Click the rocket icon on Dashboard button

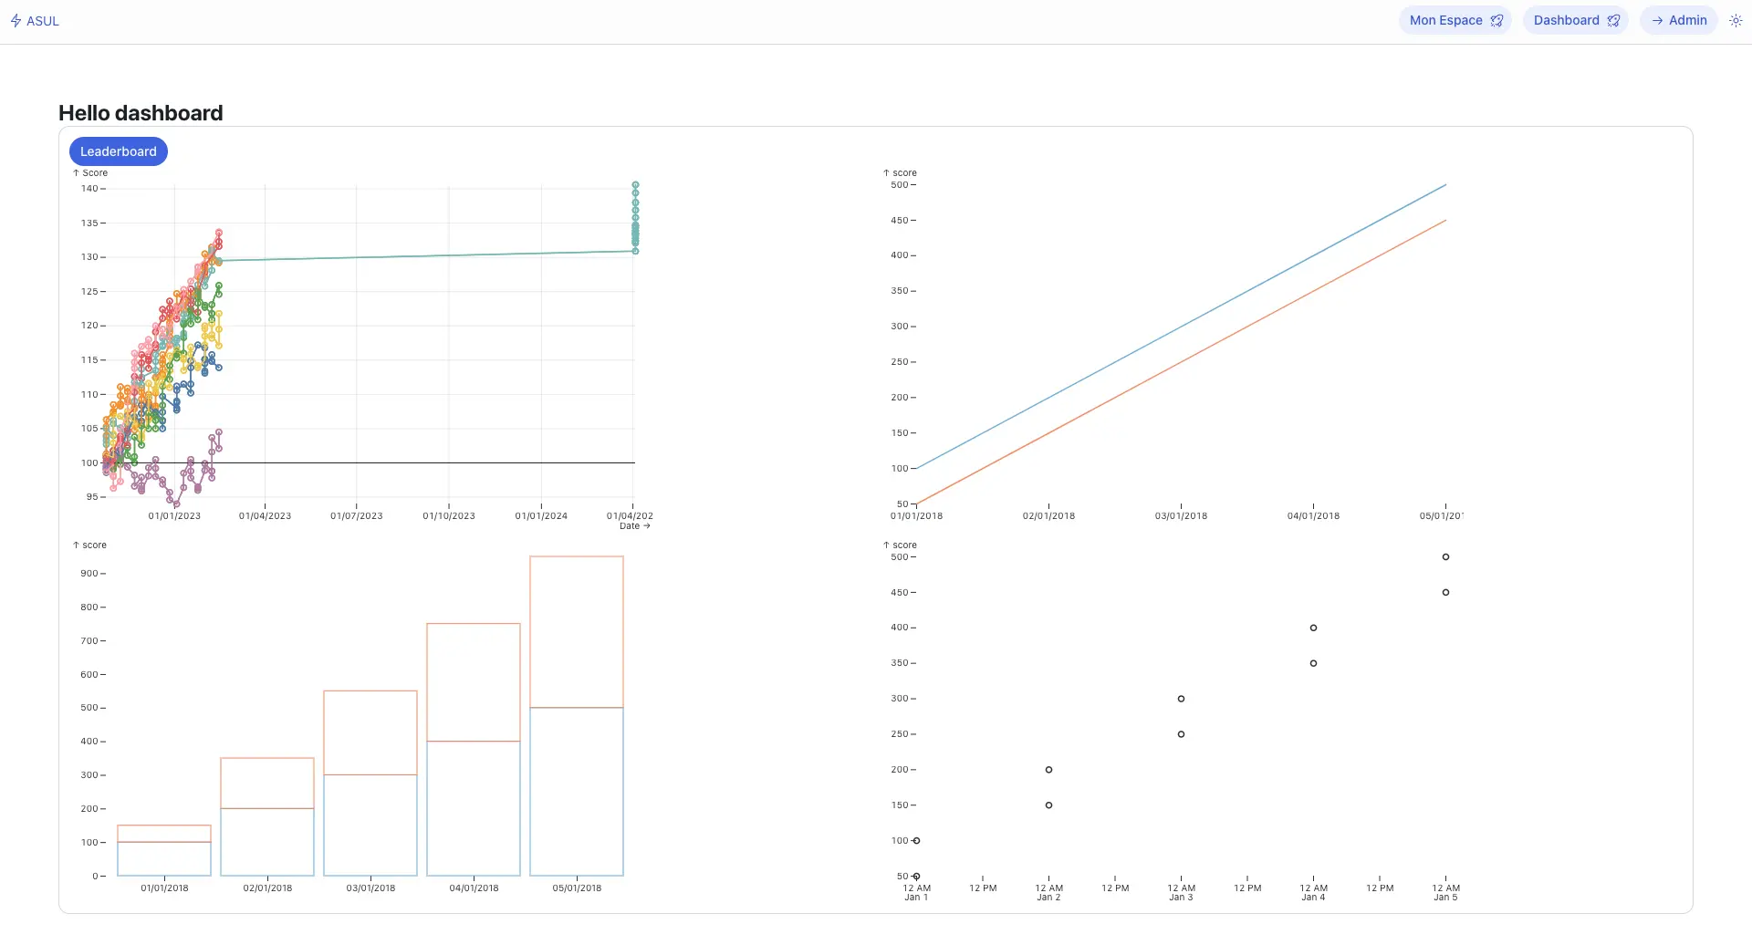click(1613, 20)
